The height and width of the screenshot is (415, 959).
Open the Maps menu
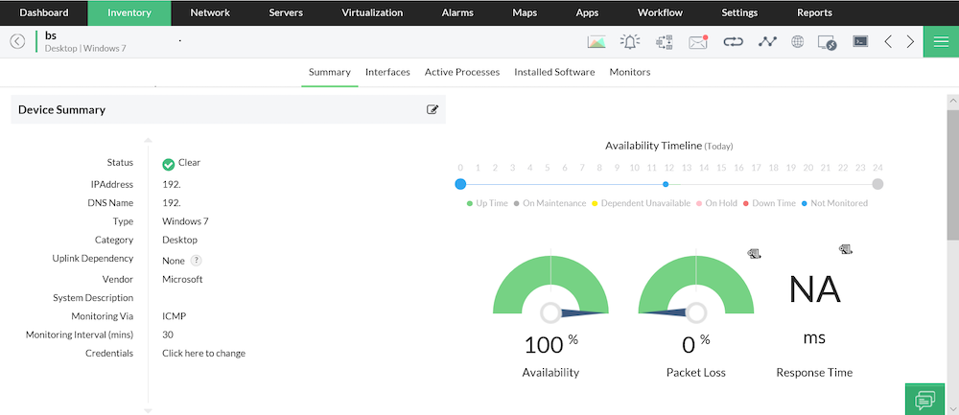(525, 12)
